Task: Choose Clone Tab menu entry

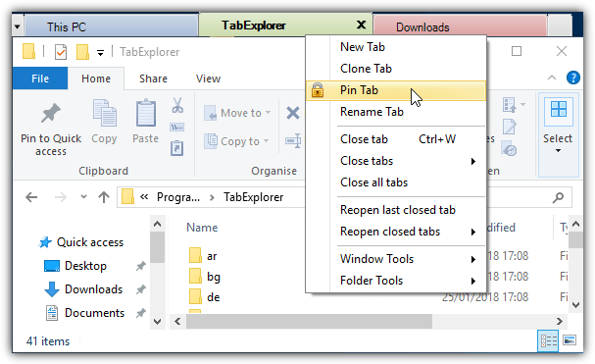Action: click(395, 69)
